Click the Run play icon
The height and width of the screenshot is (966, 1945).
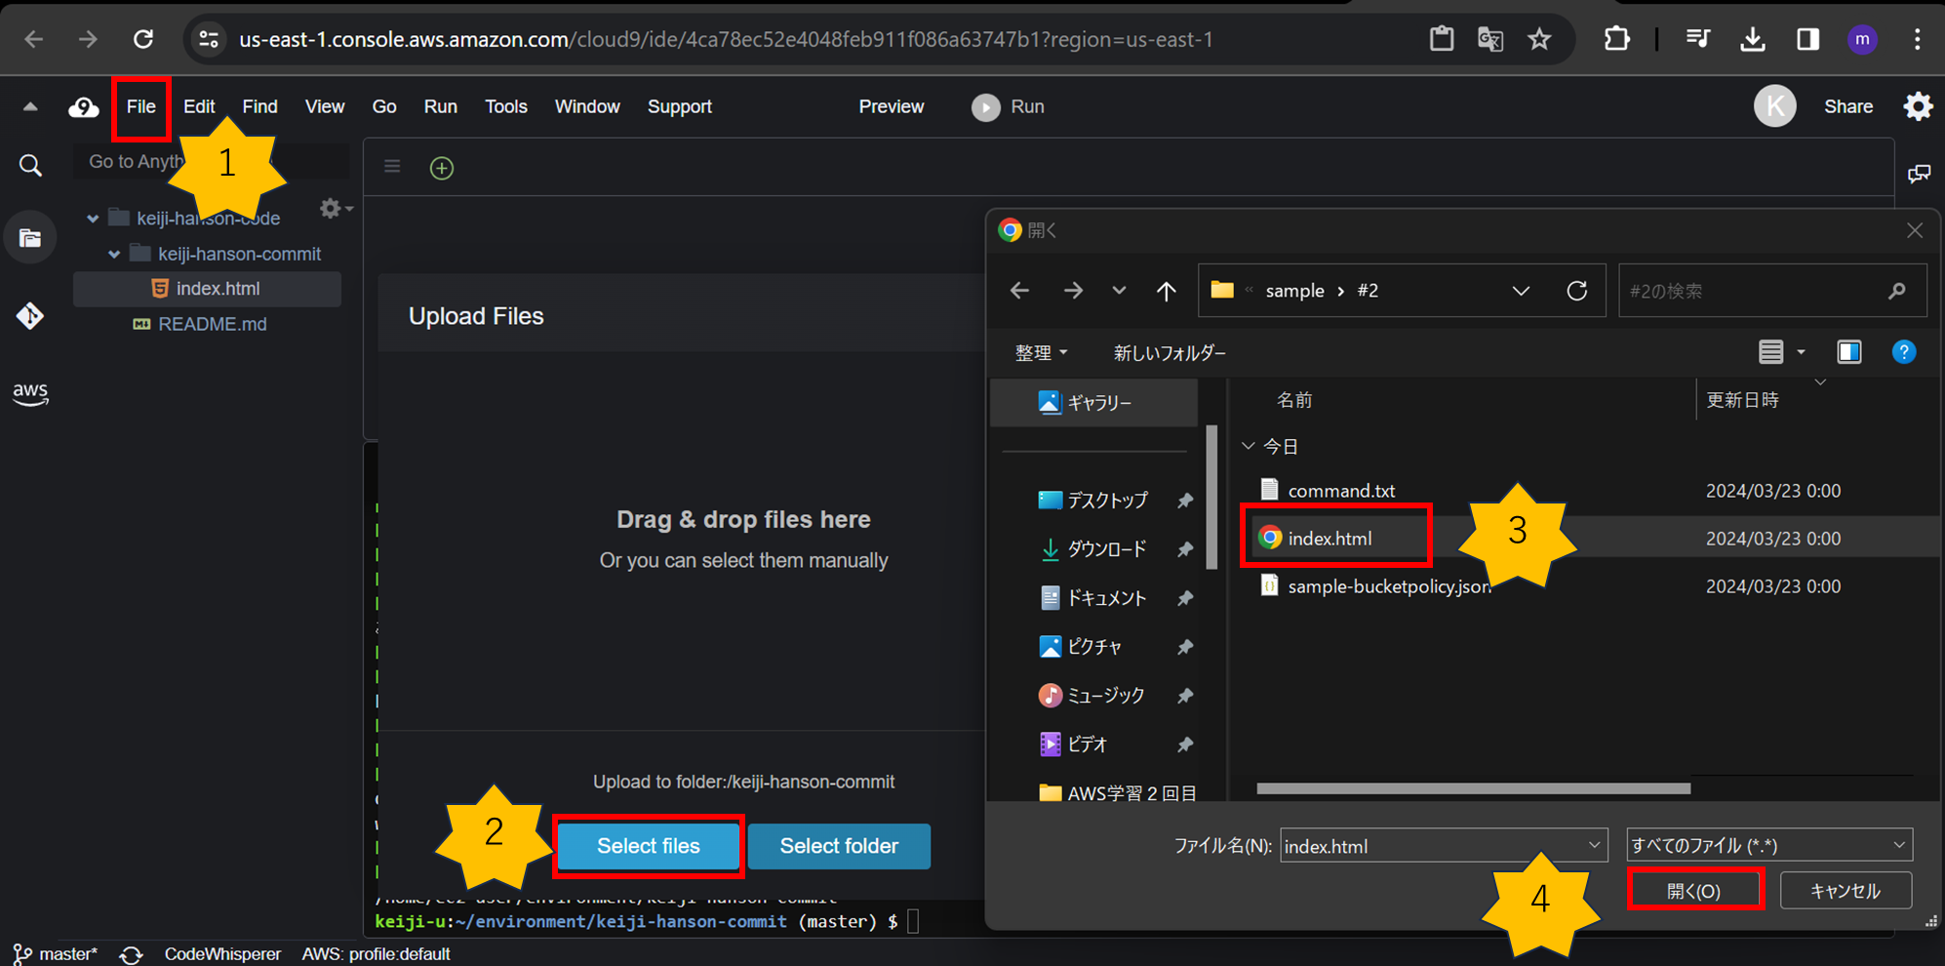tap(985, 107)
